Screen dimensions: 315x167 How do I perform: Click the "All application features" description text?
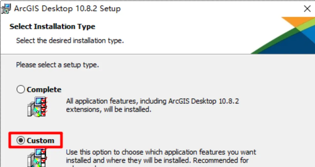tap(152, 102)
